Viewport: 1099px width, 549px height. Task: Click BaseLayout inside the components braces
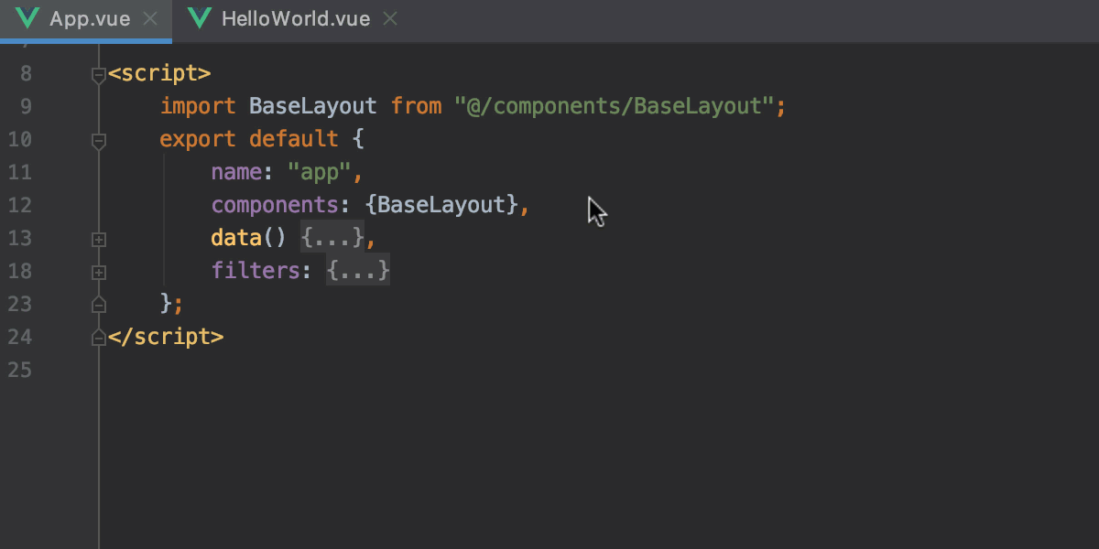441,205
